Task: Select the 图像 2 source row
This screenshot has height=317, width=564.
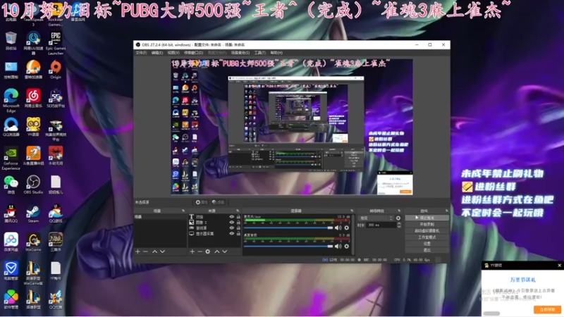Action: click(214, 223)
